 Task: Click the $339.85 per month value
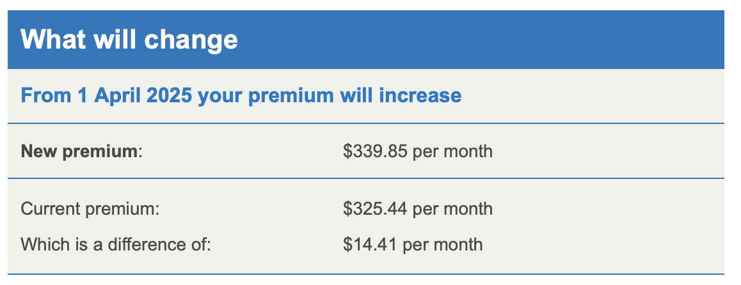(x=418, y=151)
